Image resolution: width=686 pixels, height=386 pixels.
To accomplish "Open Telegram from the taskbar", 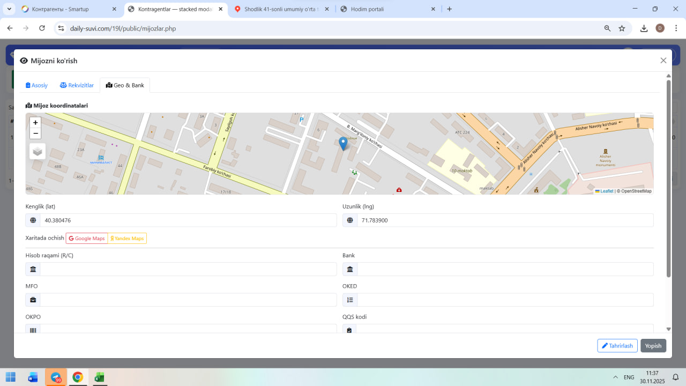I will coord(56,377).
